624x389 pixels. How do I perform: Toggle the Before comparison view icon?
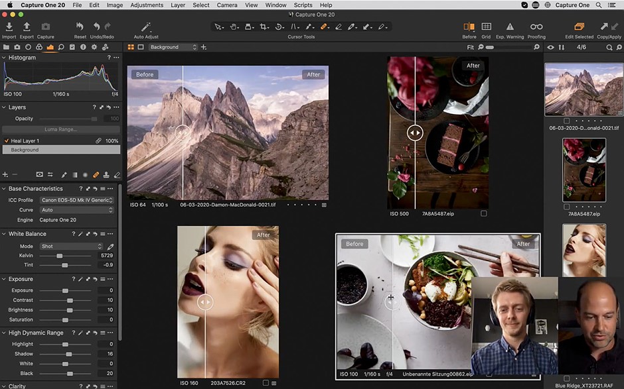(469, 27)
